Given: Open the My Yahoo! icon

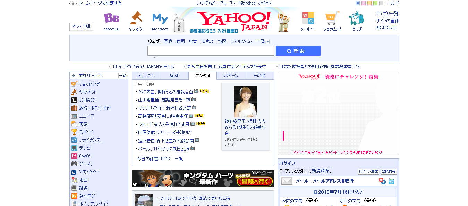Looking at the screenshot, I should 160,18.
